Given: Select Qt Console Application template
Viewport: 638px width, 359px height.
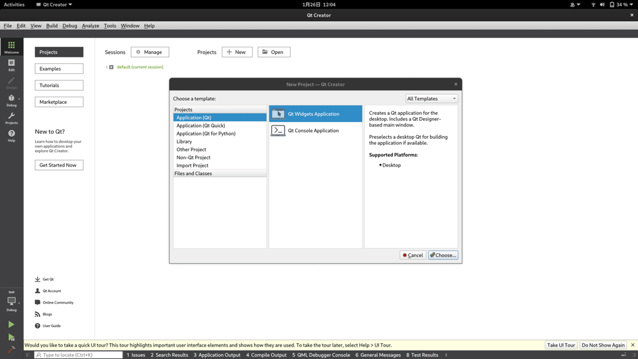Looking at the screenshot, I should click(x=316, y=130).
